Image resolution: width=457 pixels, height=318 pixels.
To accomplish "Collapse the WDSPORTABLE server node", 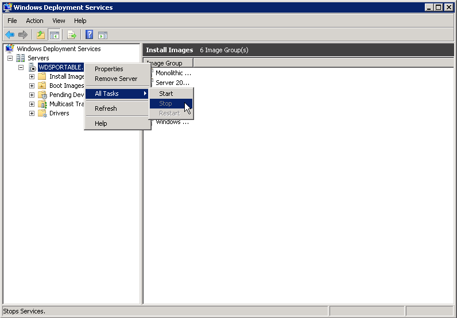I will [x=21, y=67].
